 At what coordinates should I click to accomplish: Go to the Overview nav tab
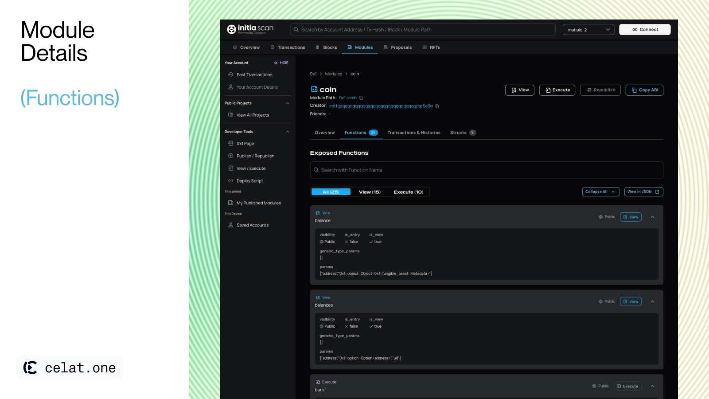coord(246,47)
